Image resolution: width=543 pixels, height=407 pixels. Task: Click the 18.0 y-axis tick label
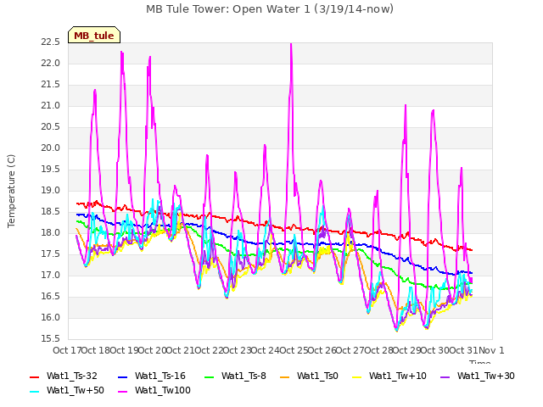coord(51,233)
